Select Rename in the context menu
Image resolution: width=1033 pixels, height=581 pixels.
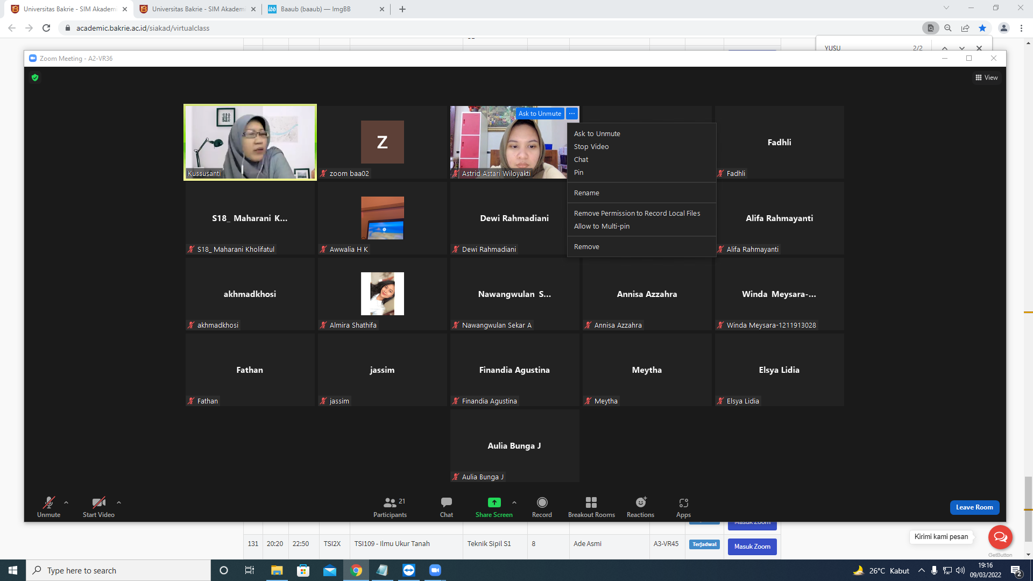pyautogui.click(x=641, y=193)
